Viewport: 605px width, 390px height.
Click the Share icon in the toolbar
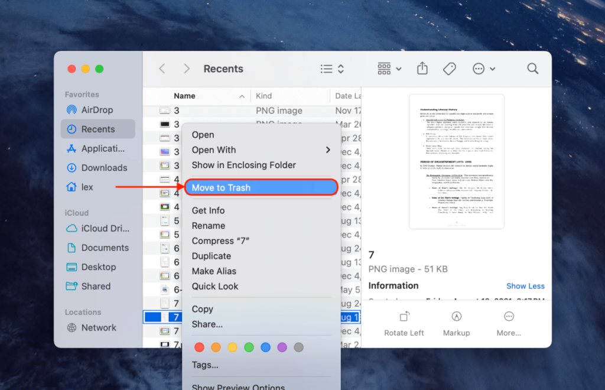tap(422, 69)
